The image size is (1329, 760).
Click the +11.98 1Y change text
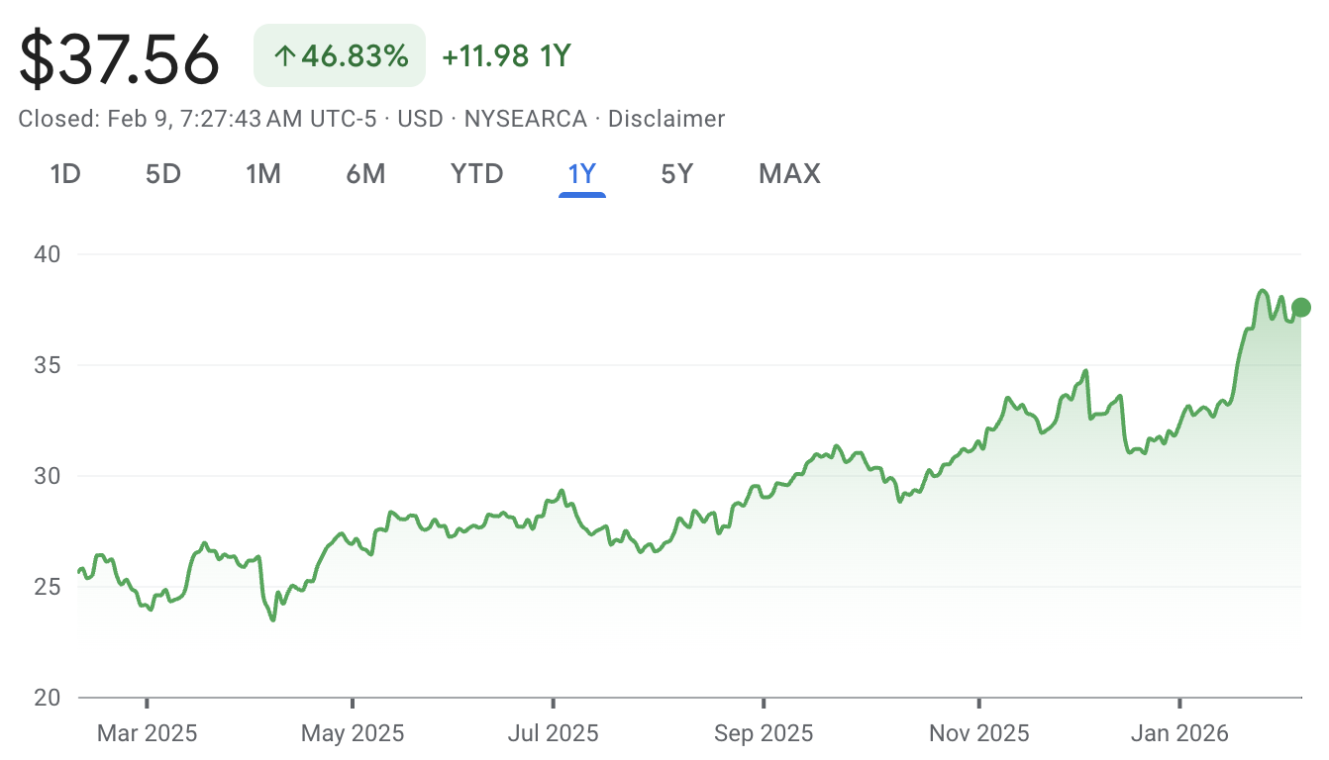pyautogui.click(x=506, y=56)
